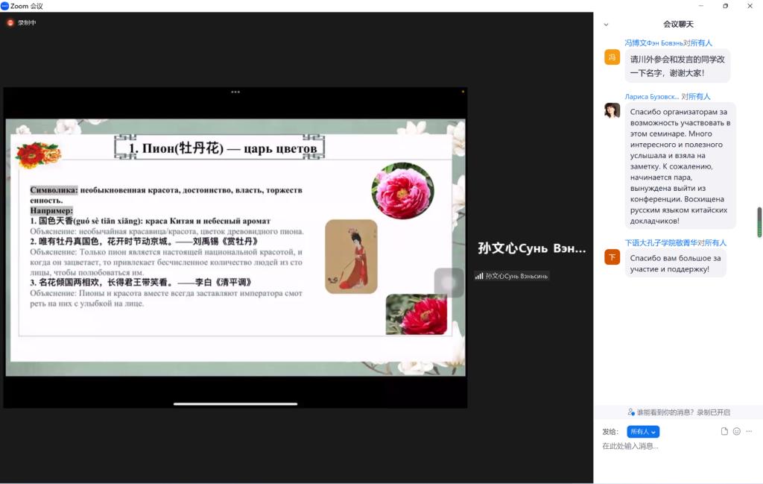
Task: Collapse the 会议聊天 panel with chevron
Action: pos(606,25)
